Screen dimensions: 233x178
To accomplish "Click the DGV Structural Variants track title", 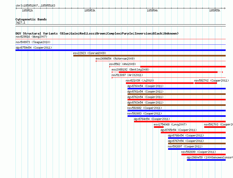I will click(97, 33).
